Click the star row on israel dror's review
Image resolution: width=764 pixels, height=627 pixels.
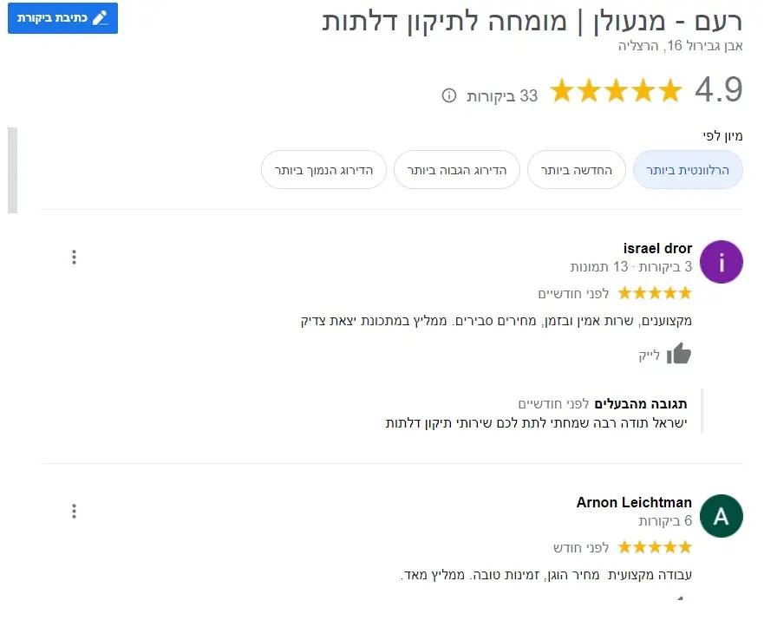tap(655, 292)
